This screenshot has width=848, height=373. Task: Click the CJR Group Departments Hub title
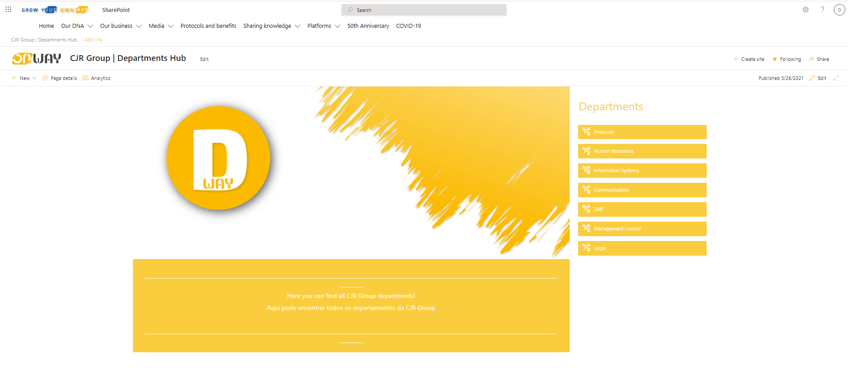[128, 58]
